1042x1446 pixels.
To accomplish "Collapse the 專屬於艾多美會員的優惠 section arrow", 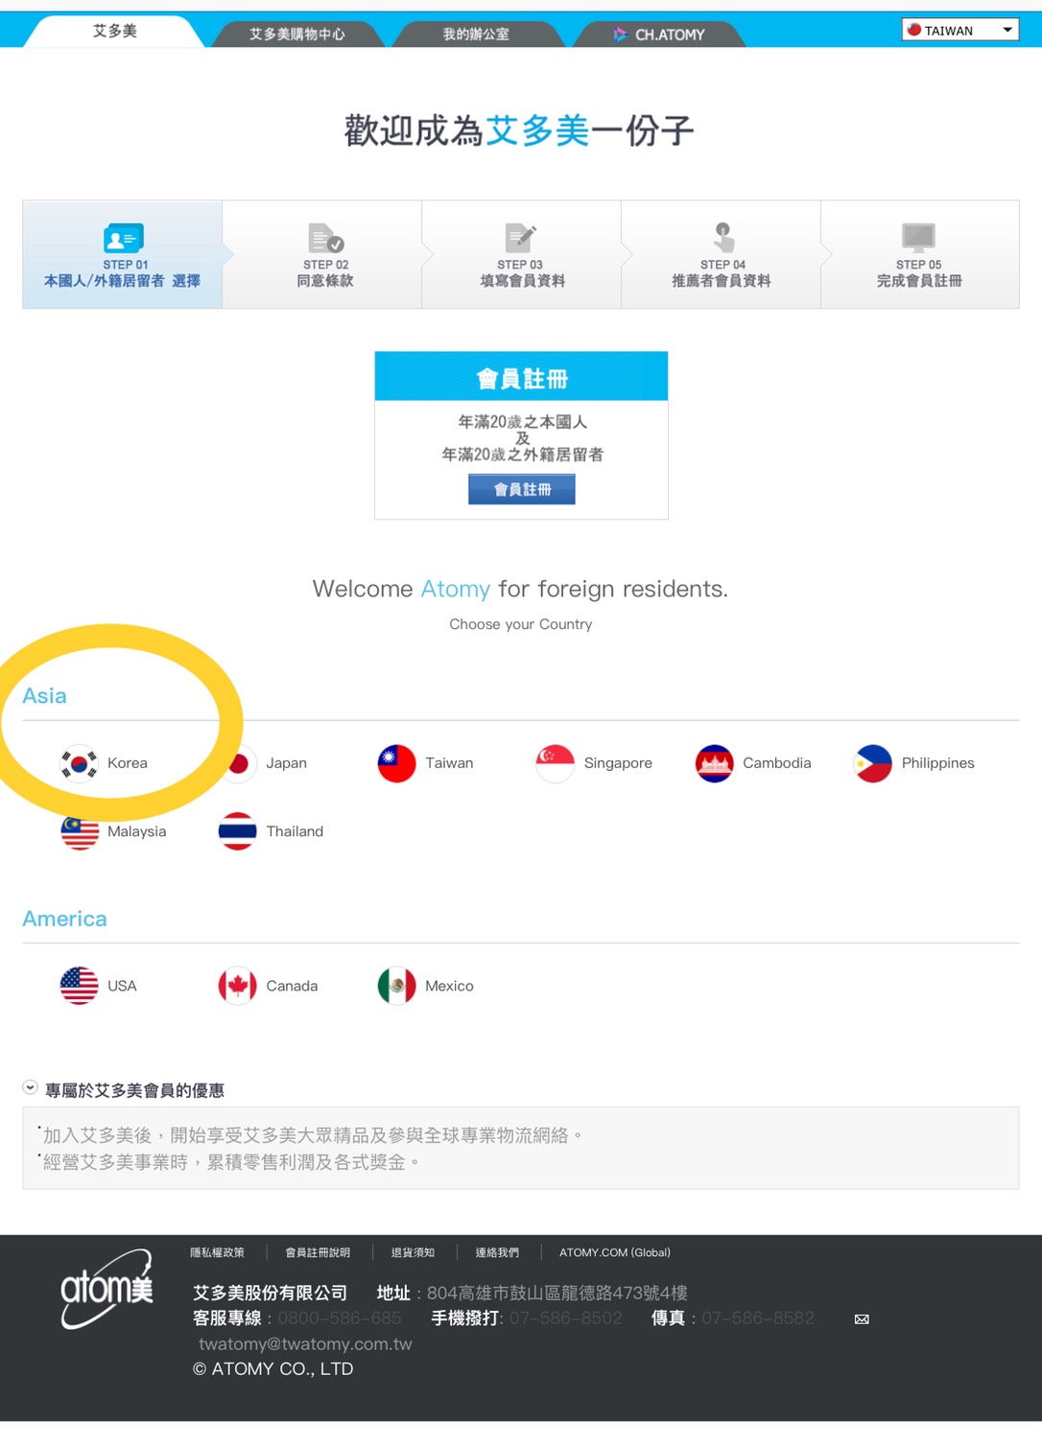I will coord(30,1087).
